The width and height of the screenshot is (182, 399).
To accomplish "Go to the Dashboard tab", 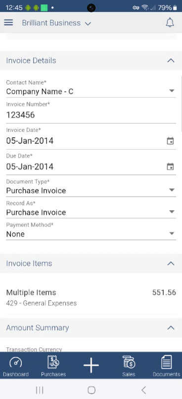I will [16, 366].
